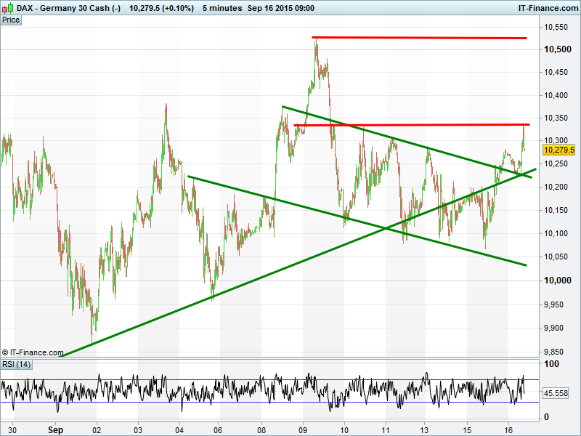Click the candlestick chart icon beside DAX title
The height and width of the screenshot is (436, 581).
point(8,8)
